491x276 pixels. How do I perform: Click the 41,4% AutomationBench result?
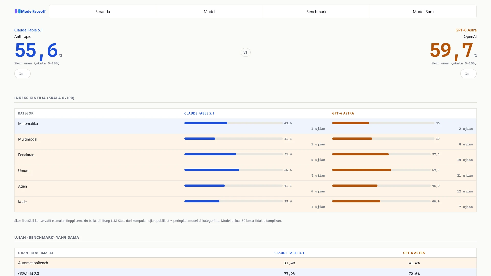[x=414, y=263]
